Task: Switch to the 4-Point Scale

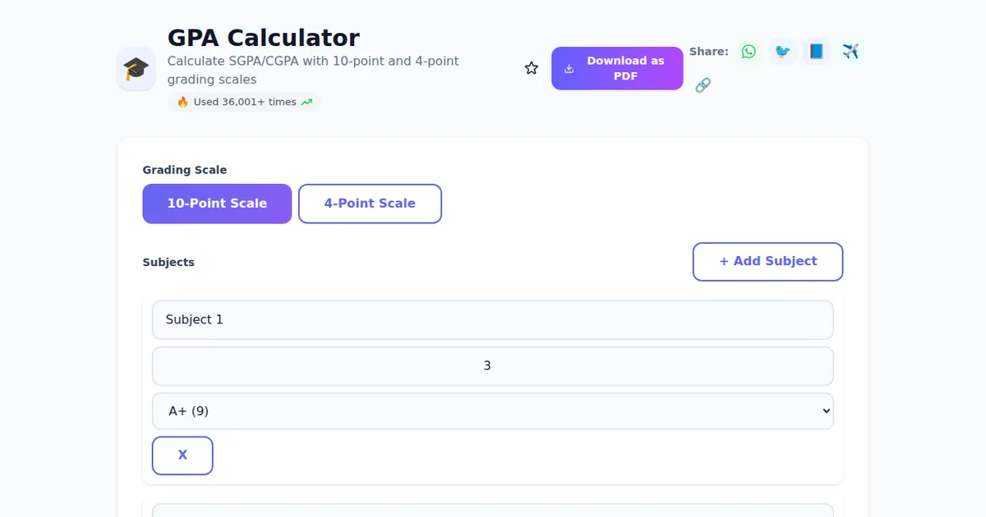Action: click(370, 204)
